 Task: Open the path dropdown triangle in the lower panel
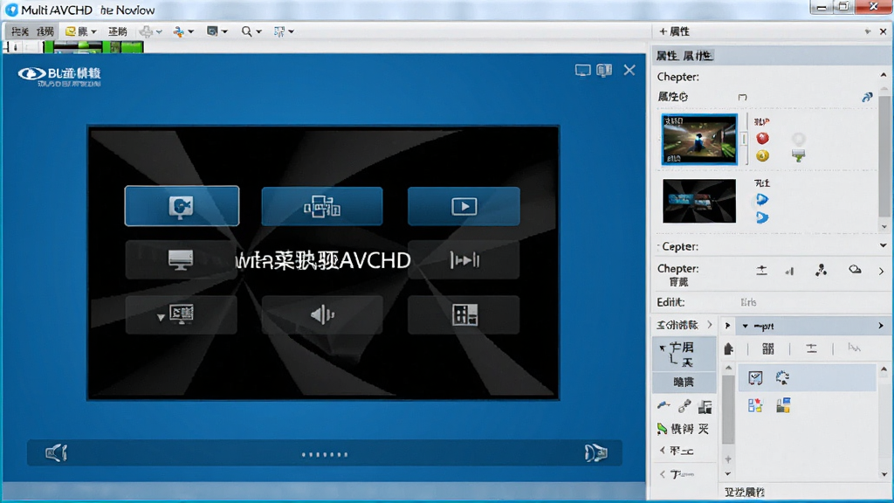pos(745,327)
